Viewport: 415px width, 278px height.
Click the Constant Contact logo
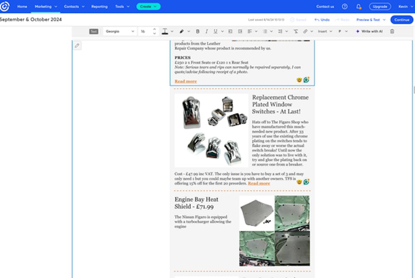pyautogui.click(x=5, y=6)
